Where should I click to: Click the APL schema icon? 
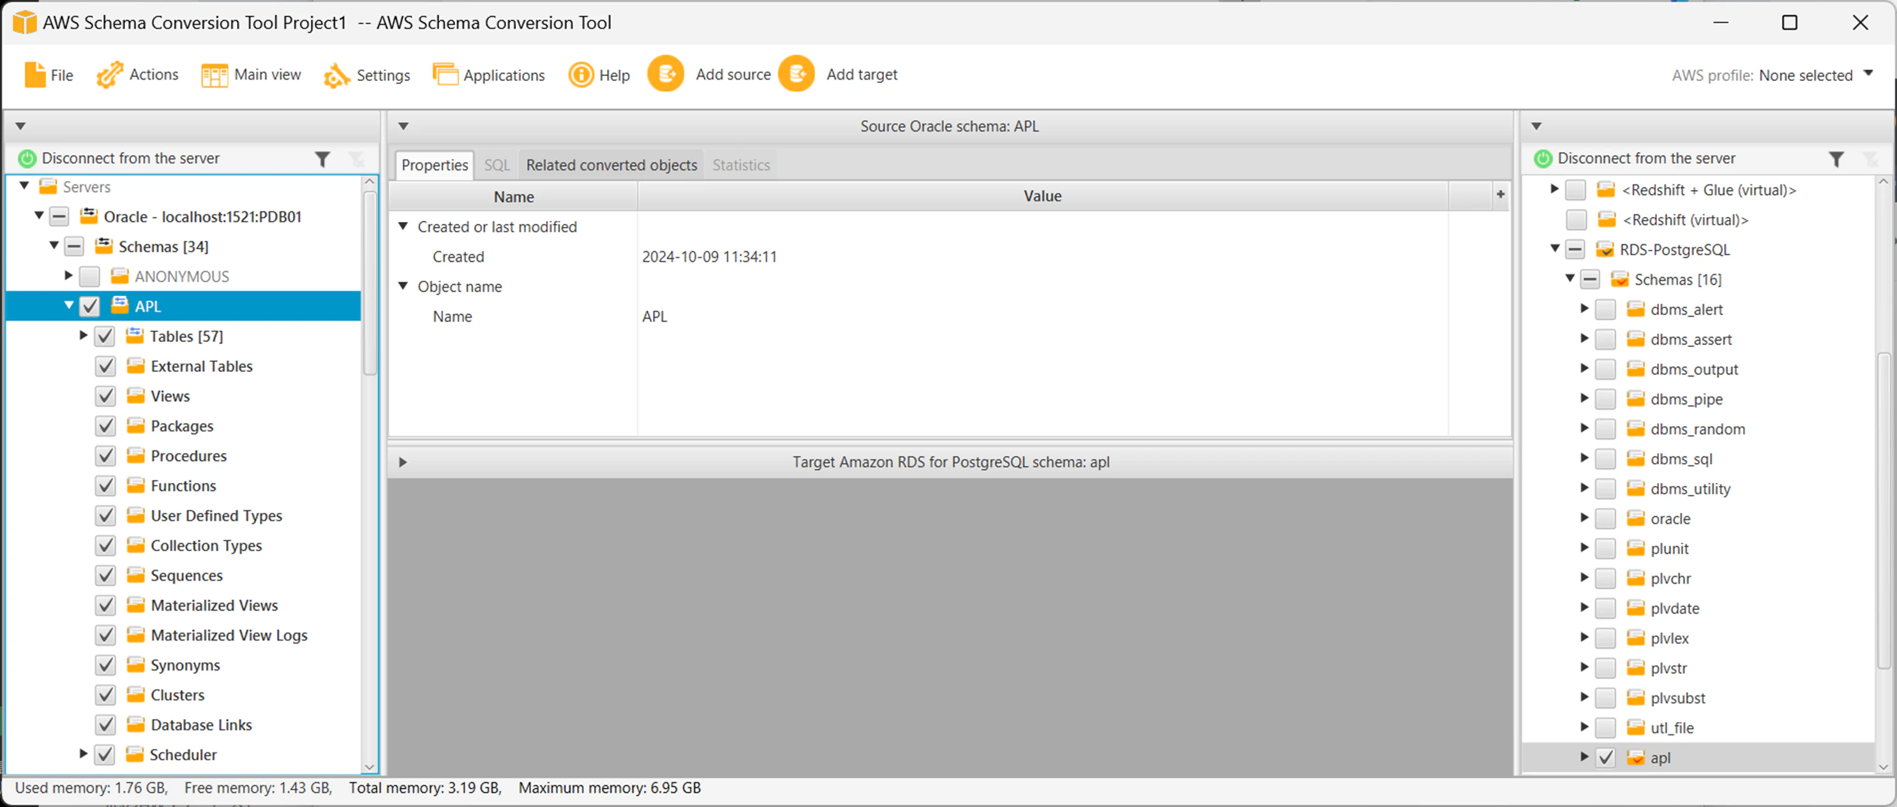[119, 305]
